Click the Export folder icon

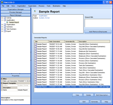click(5, 31)
